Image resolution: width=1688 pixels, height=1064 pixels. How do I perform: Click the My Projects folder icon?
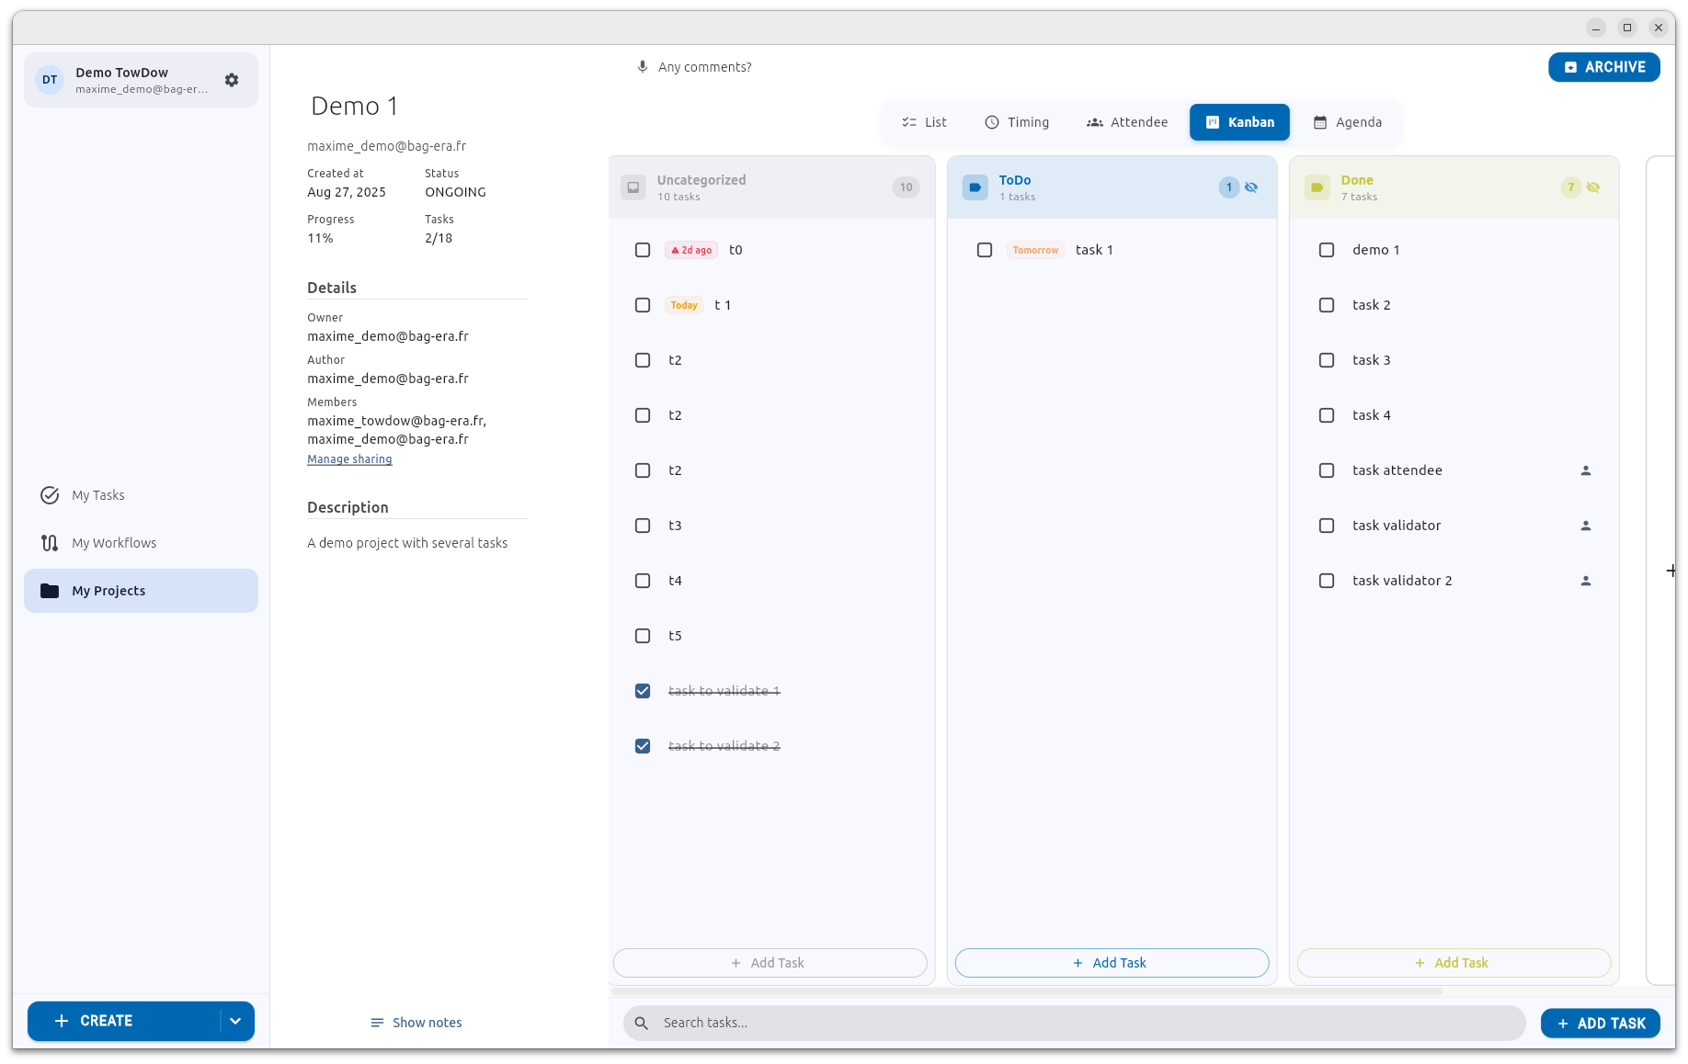[x=50, y=591]
